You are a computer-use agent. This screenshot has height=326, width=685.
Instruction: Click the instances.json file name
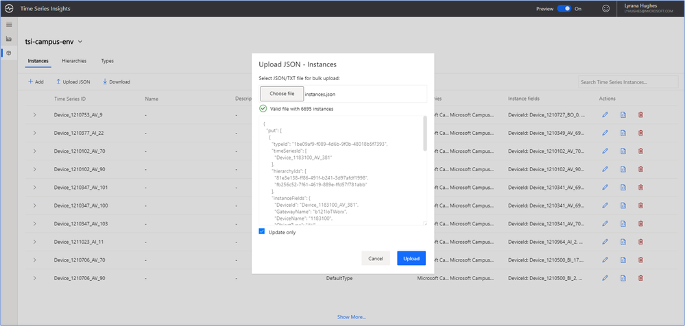click(x=320, y=94)
